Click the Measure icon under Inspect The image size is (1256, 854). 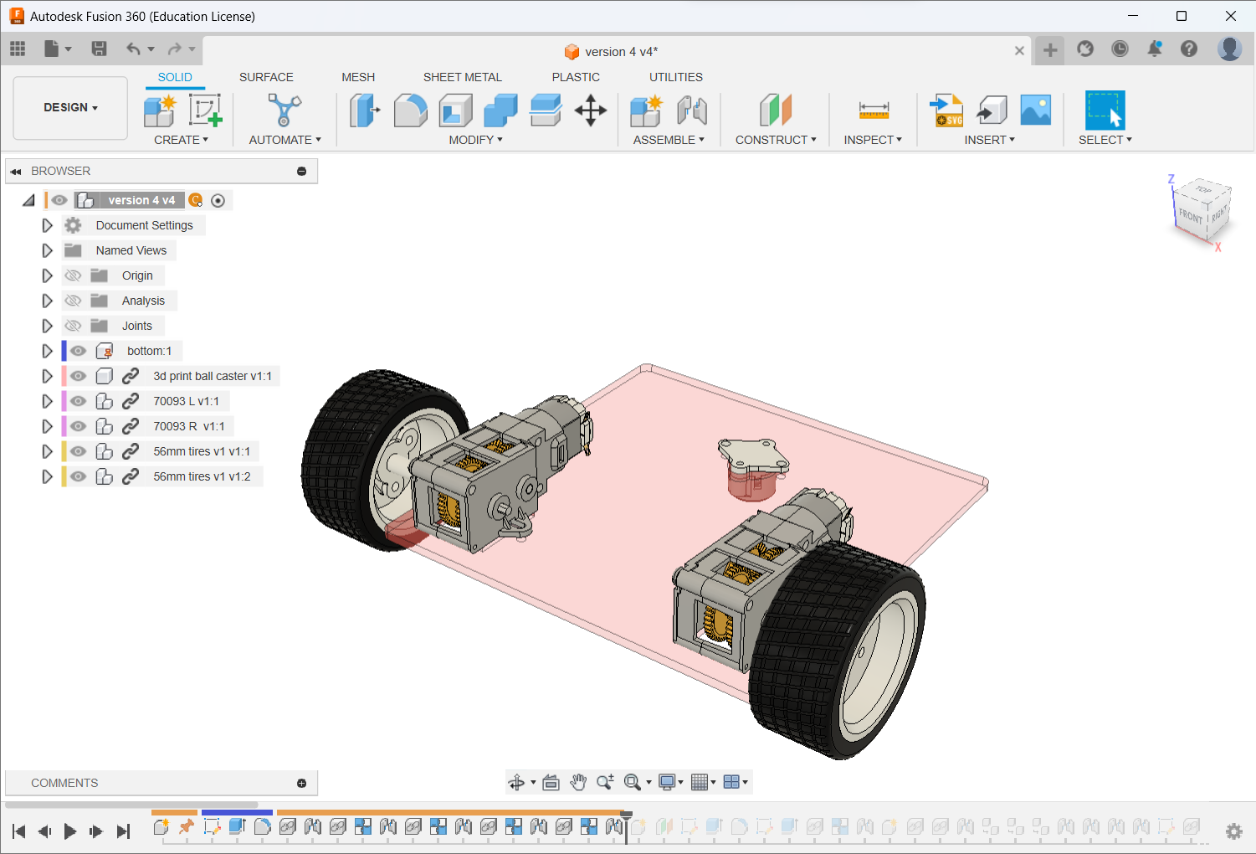tap(874, 111)
